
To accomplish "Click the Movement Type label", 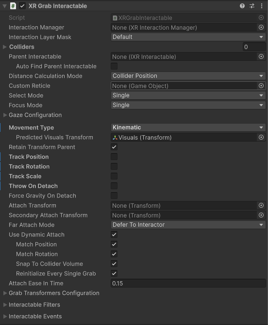I will click(x=31, y=127).
